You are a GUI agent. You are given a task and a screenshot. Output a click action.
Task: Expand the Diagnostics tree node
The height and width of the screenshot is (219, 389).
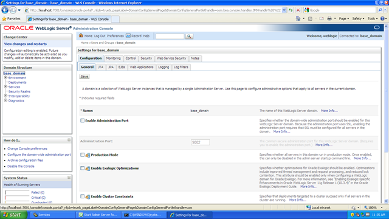tap(5, 100)
